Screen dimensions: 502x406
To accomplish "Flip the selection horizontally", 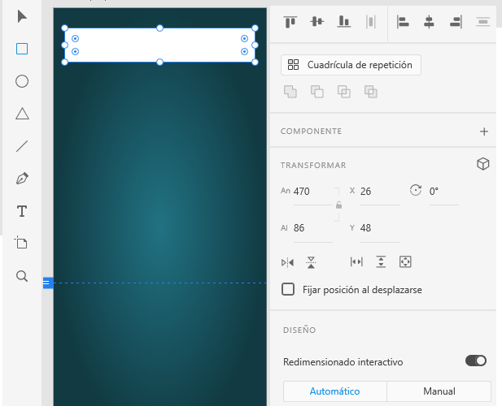I will tap(287, 262).
